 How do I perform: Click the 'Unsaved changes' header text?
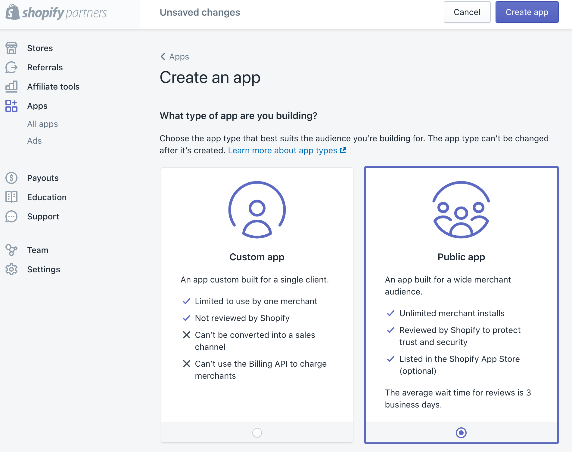tap(200, 12)
